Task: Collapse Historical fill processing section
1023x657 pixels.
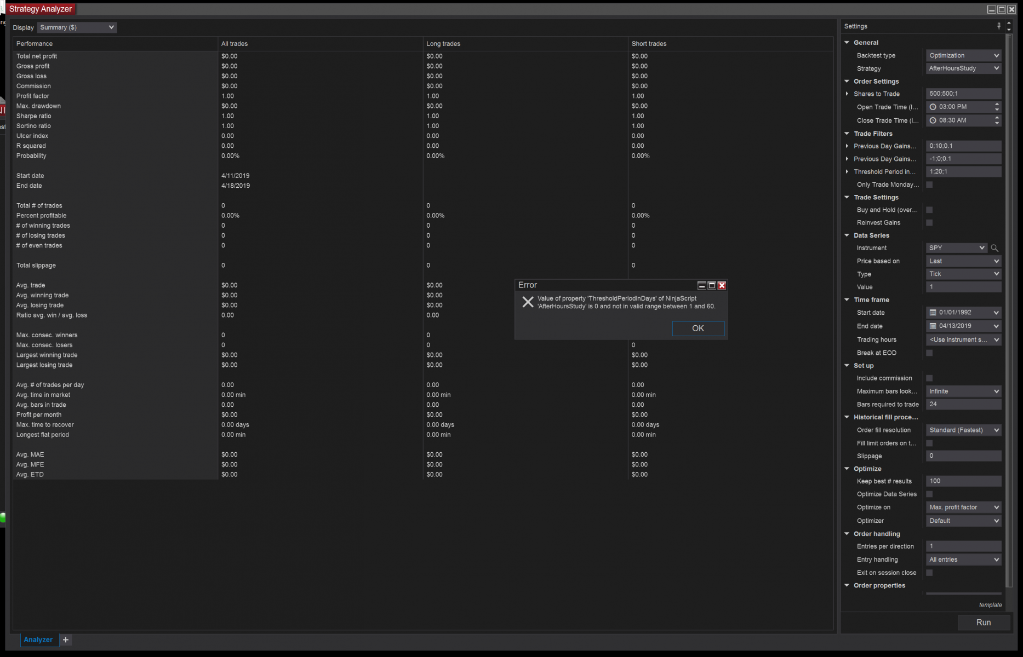Action: [x=847, y=417]
